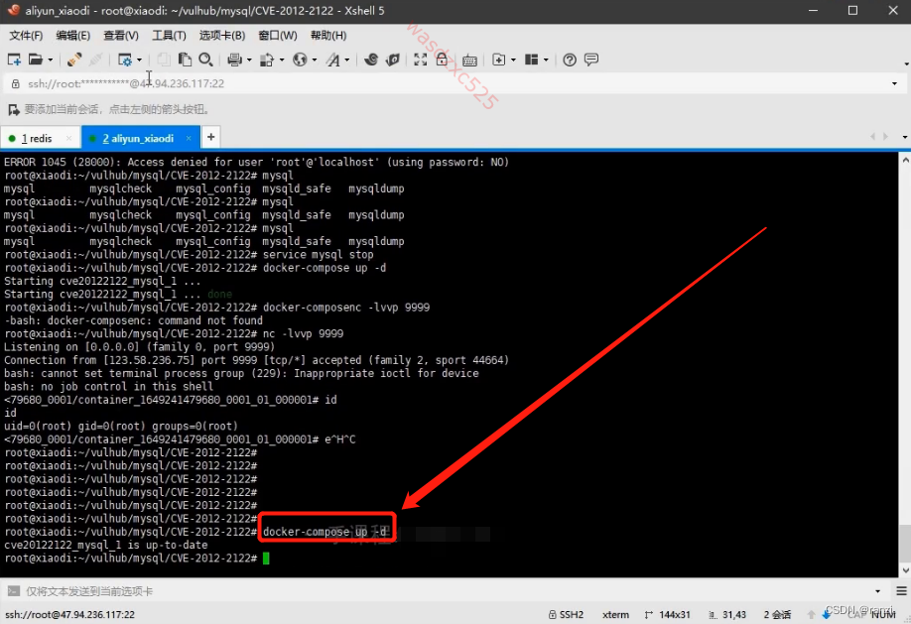
Task: Open the 窗口(W) menu
Action: point(278,36)
